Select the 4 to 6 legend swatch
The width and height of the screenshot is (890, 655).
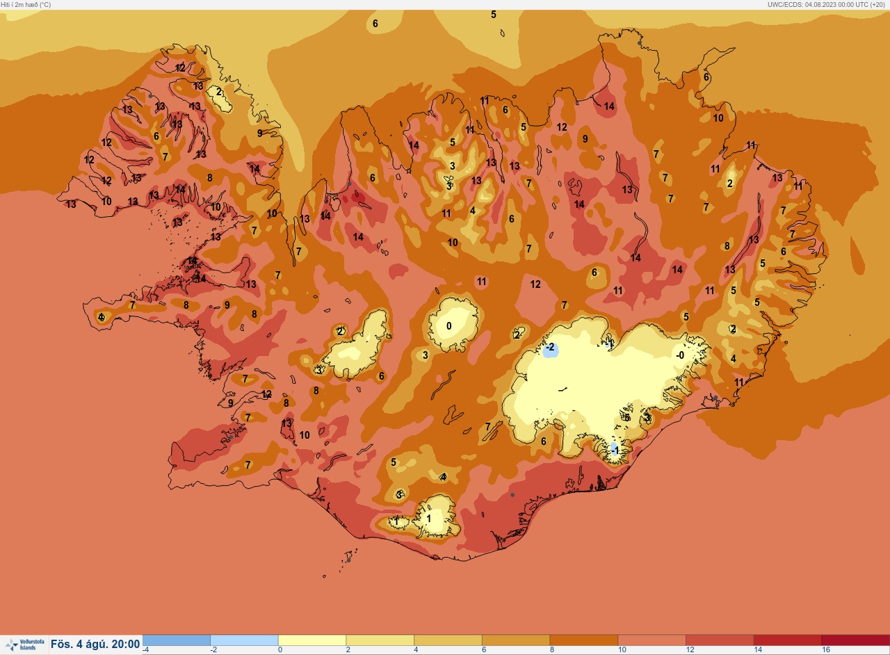point(448,640)
